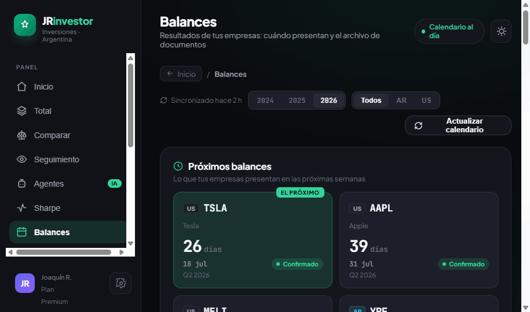Click the Confirmado badge on AAPL card
This screenshot has height=312, width=530.
464,264
